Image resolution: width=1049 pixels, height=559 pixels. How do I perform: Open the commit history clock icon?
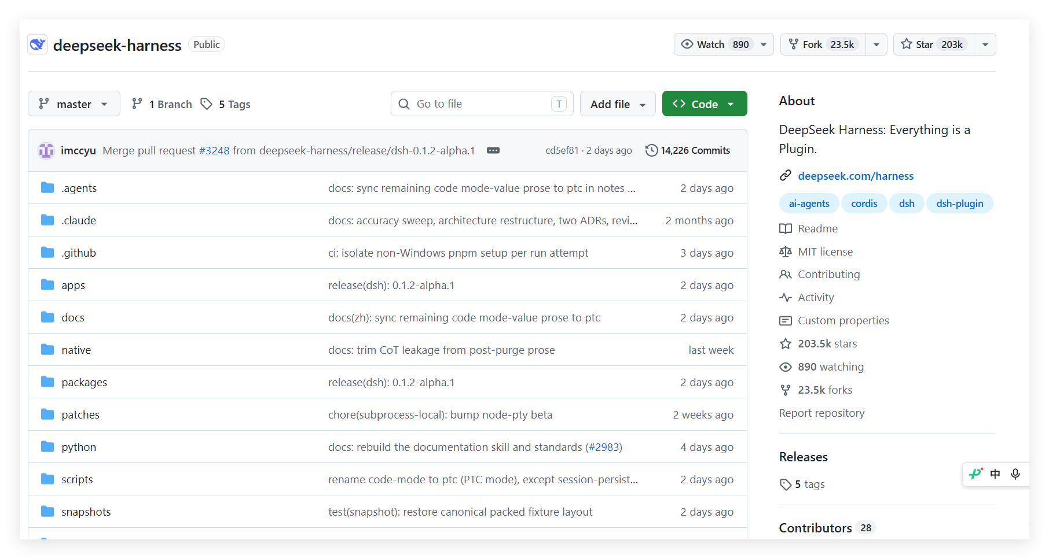652,150
